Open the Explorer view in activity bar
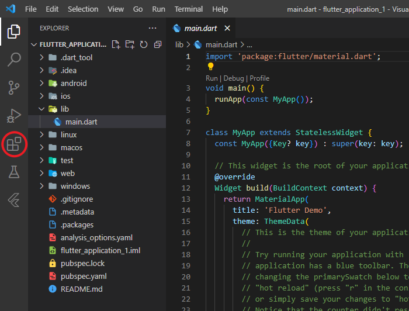This screenshot has height=311, width=409. coord(14,32)
